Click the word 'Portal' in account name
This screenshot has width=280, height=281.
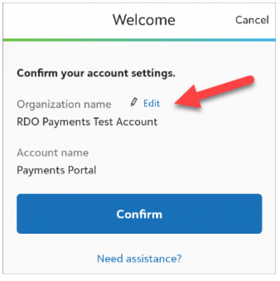(x=82, y=170)
